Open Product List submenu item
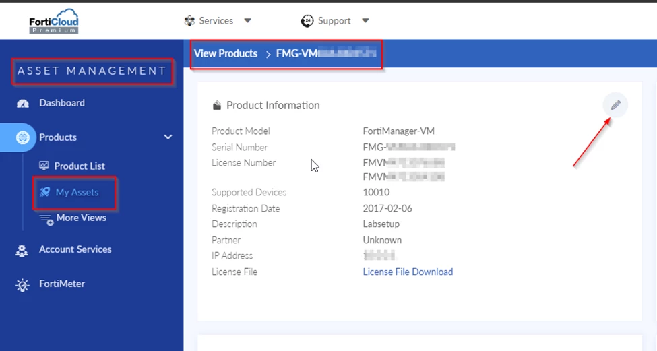 [x=80, y=166]
